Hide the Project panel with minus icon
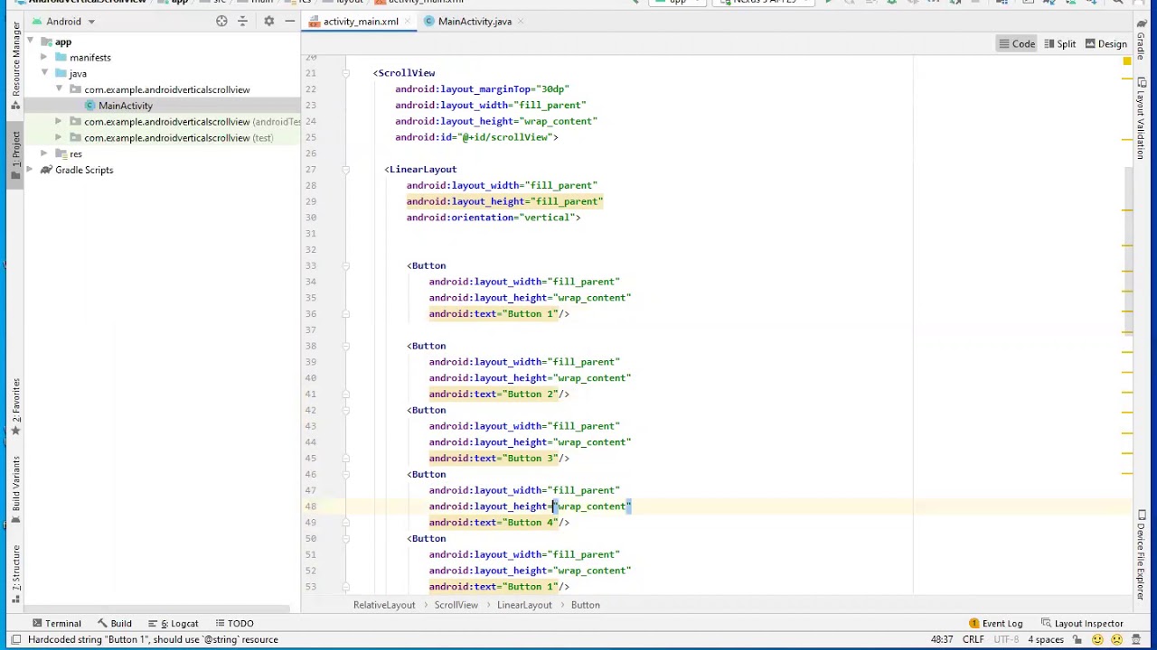Viewport: 1157px width, 650px height. tap(289, 21)
